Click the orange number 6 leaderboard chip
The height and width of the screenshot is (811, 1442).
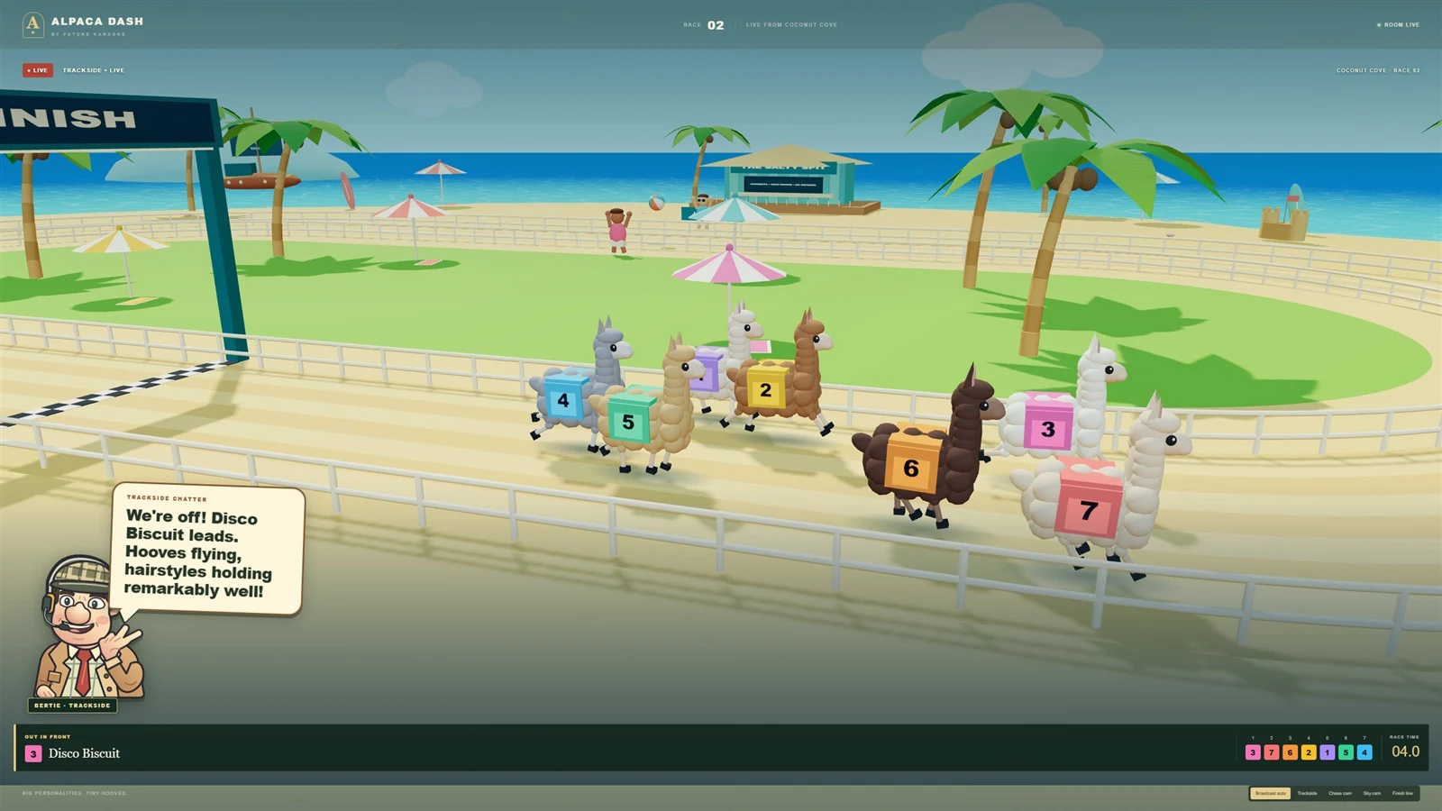[1290, 752]
